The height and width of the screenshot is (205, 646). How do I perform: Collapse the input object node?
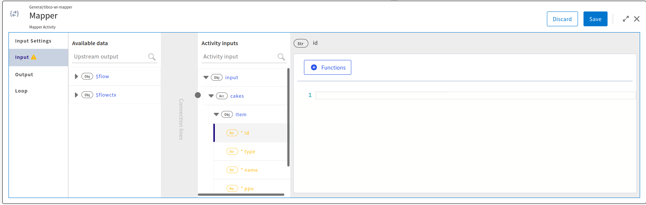[x=206, y=77]
